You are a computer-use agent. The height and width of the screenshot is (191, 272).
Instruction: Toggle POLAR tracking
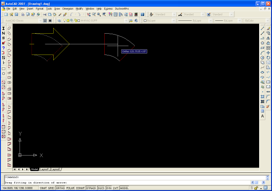tap(70, 188)
